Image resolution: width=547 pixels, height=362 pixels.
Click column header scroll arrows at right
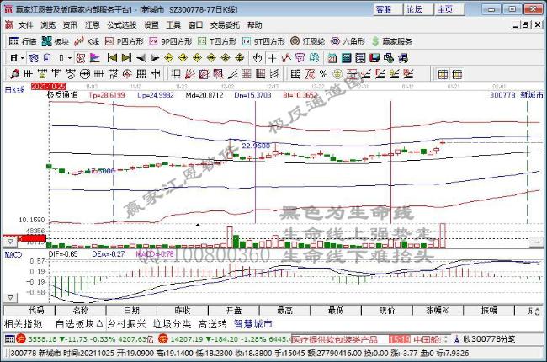[x=537, y=311]
